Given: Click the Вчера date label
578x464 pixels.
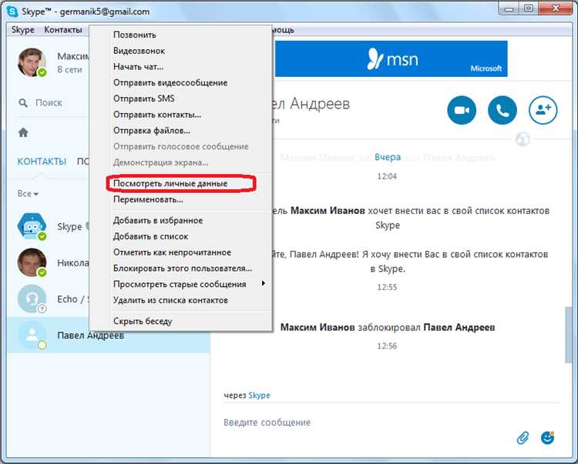Looking at the screenshot, I should click(x=388, y=157).
